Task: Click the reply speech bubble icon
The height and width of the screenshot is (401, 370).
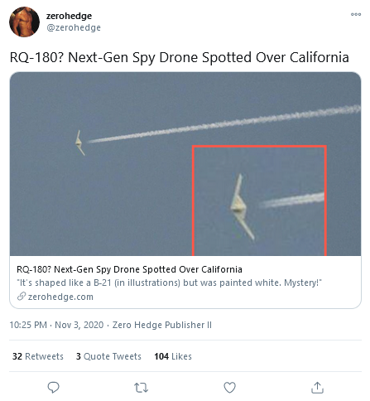Action: click(53, 388)
